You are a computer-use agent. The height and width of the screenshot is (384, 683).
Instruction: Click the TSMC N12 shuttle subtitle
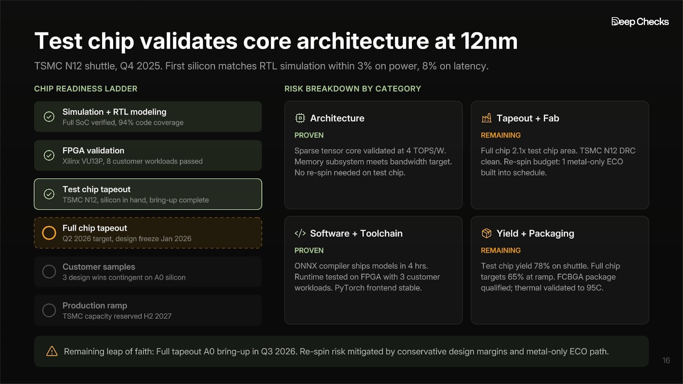[261, 66]
